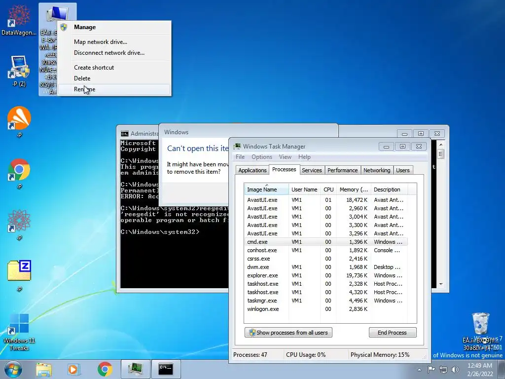The width and height of the screenshot is (505, 379).
Task: Open the Windows 11 Tweaks shortcut
Action: (x=19, y=332)
